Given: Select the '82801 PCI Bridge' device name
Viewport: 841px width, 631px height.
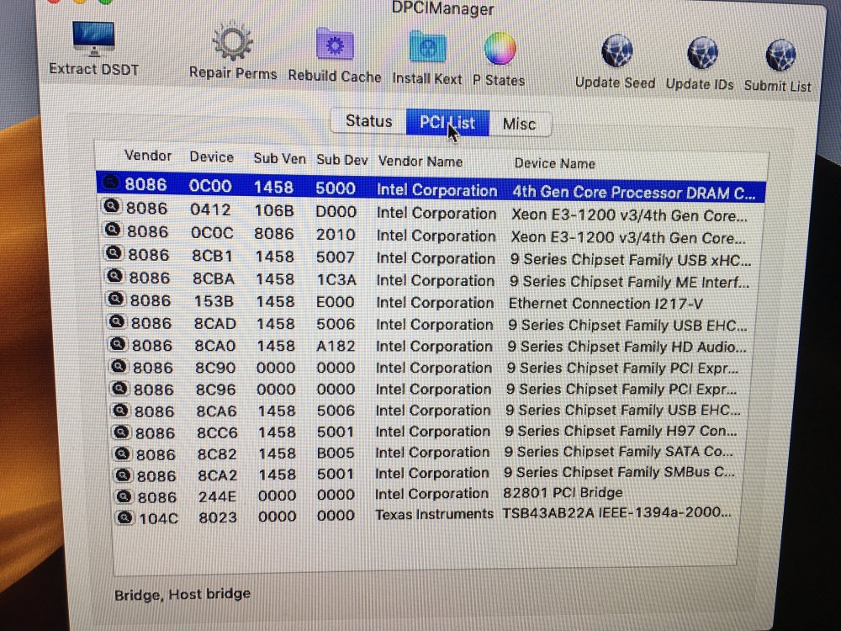Looking at the screenshot, I should point(563,492).
